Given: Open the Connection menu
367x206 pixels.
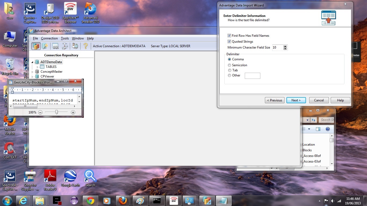Looking at the screenshot, I should pyautogui.click(x=49, y=38).
